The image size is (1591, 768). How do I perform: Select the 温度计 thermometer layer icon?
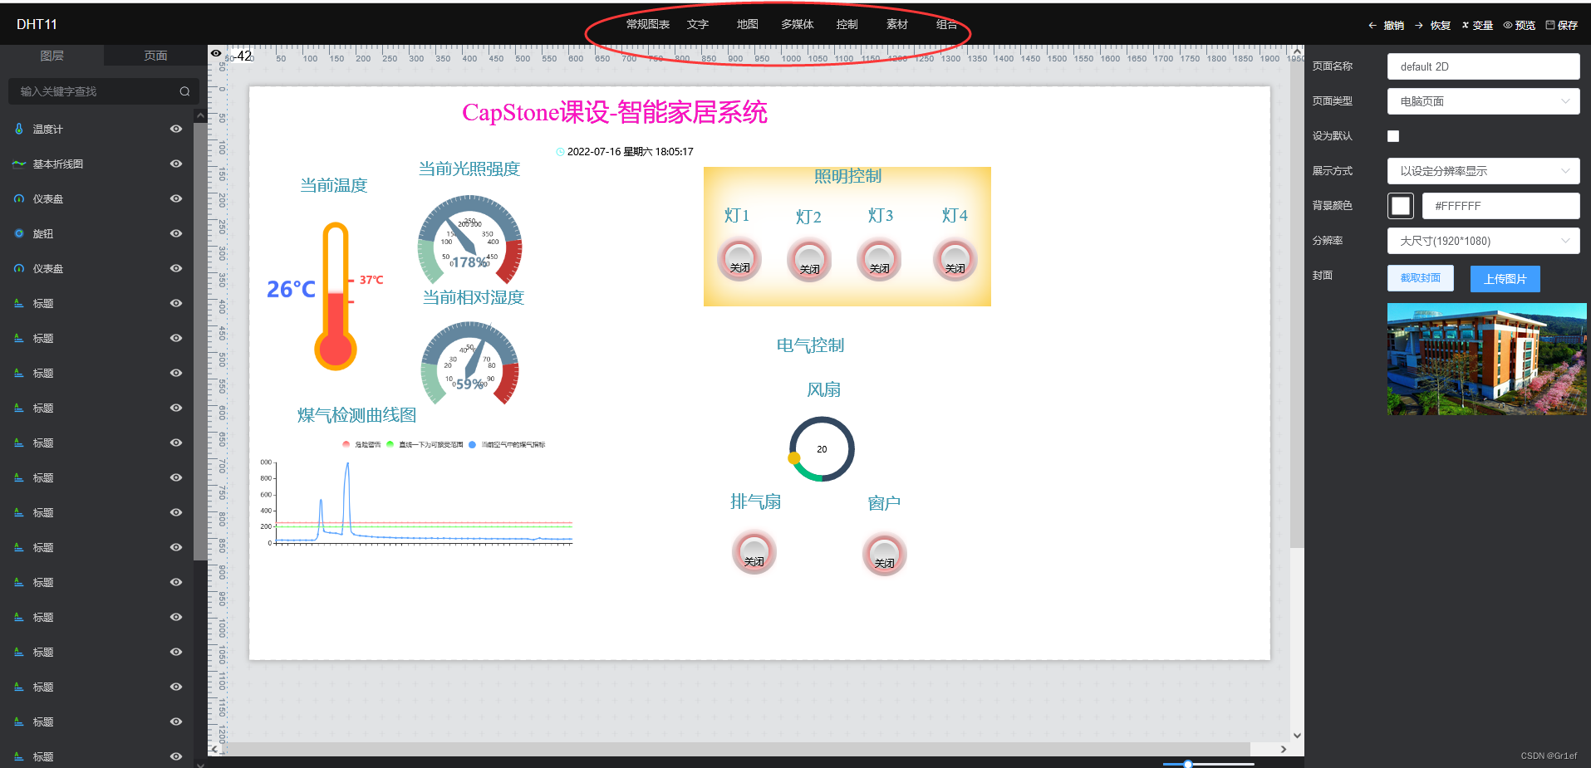click(18, 129)
